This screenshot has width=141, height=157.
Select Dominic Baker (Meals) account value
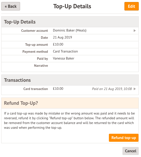pyautogui.click(x=70, y=30)
